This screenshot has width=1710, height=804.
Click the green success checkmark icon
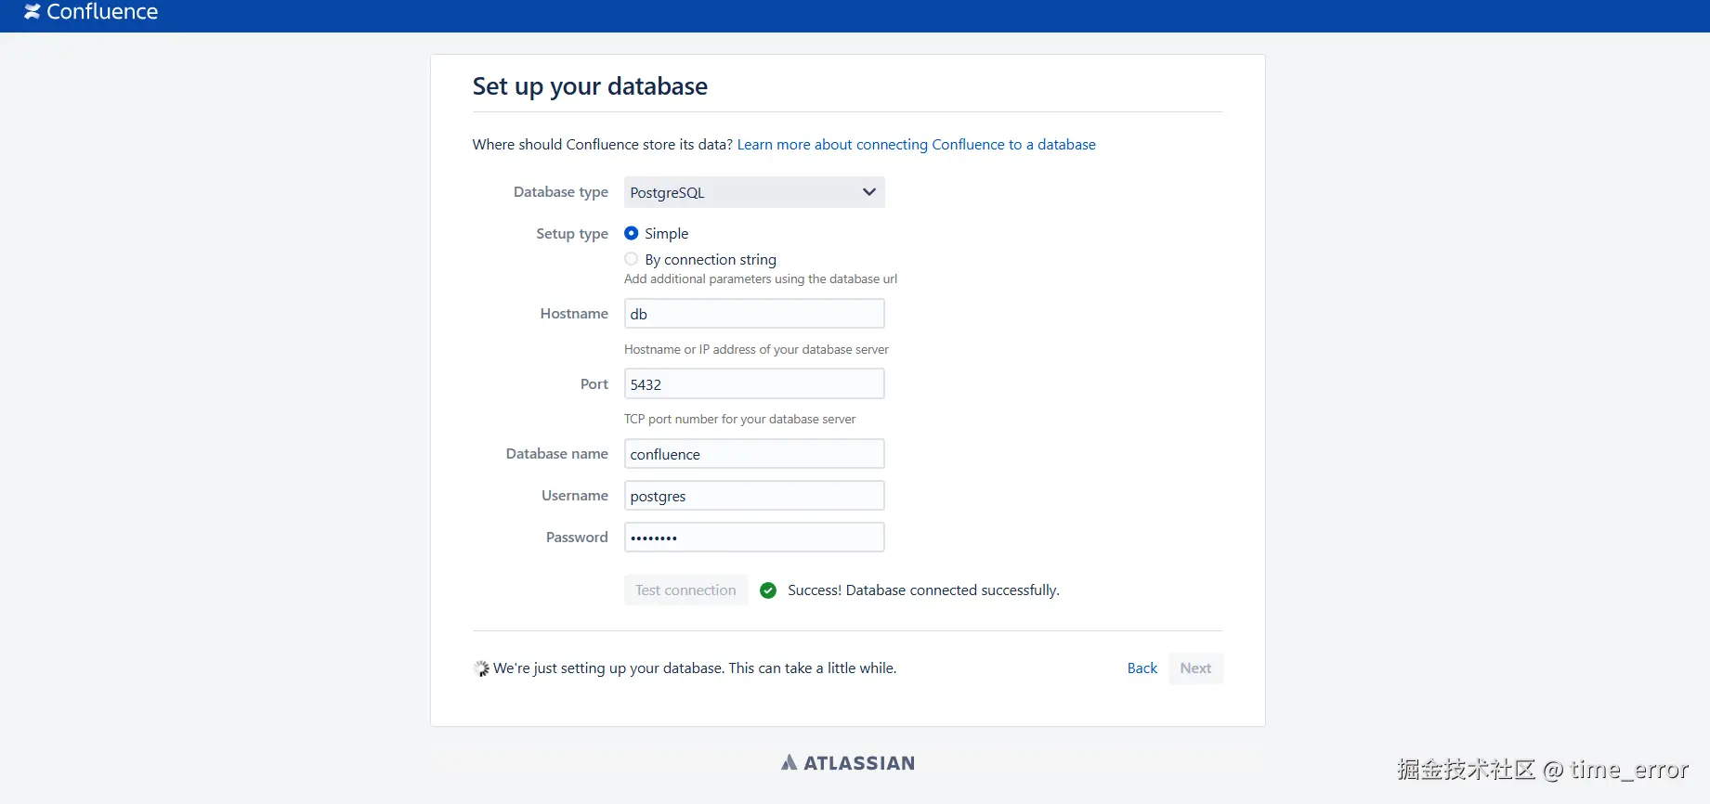coord(768,590)
